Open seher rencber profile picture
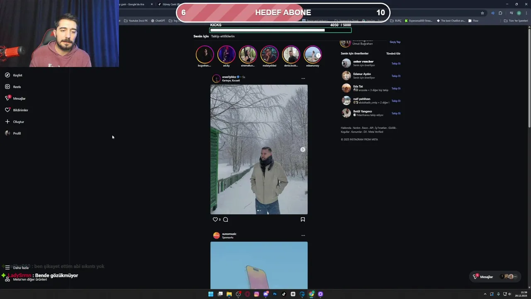The height and width of the screenshot is (299, 531). [346, 63]
